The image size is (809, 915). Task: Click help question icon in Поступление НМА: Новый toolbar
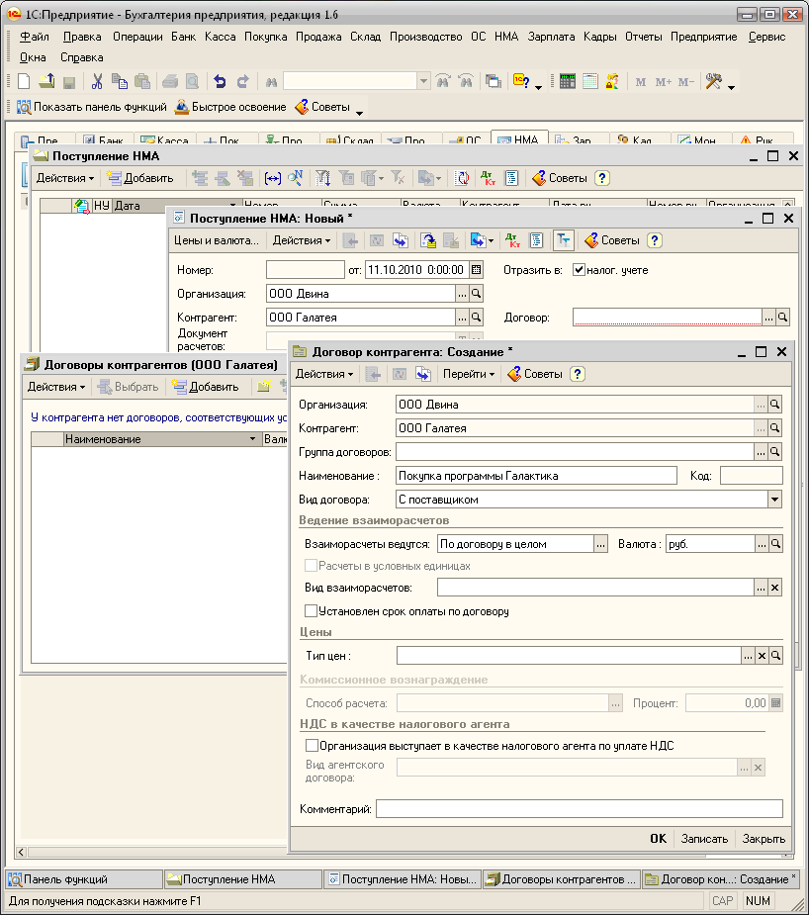point(655,240)
